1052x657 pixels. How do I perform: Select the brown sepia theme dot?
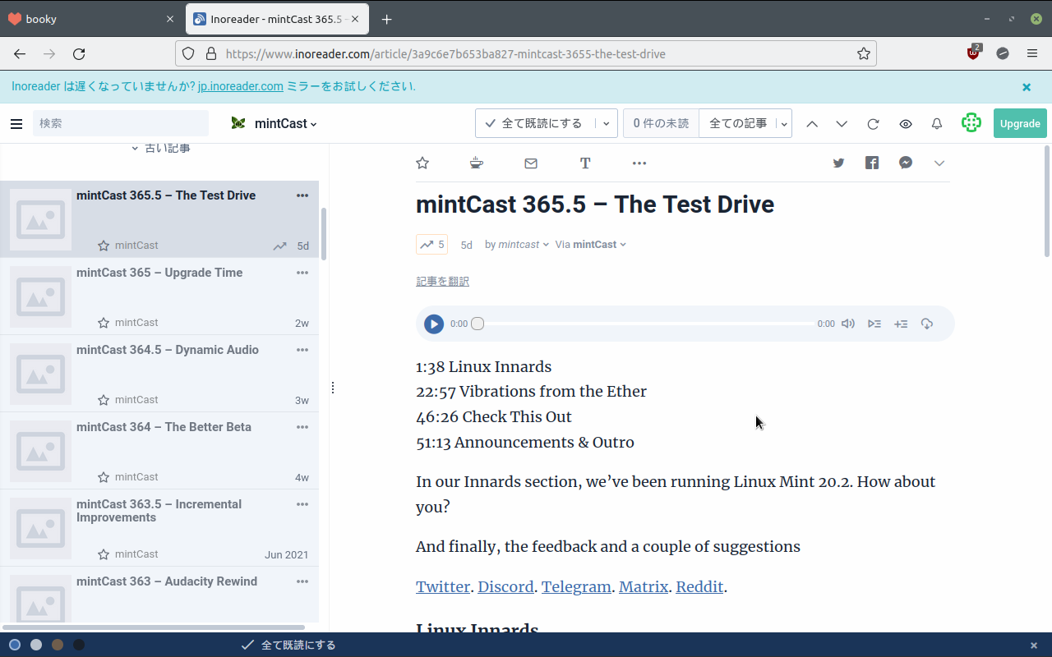[x=58, y=645]
